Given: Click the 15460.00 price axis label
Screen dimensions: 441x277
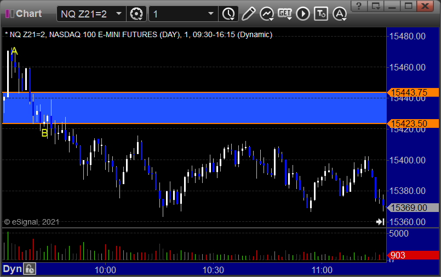Looking at the screenshot, I should (407, 67).
